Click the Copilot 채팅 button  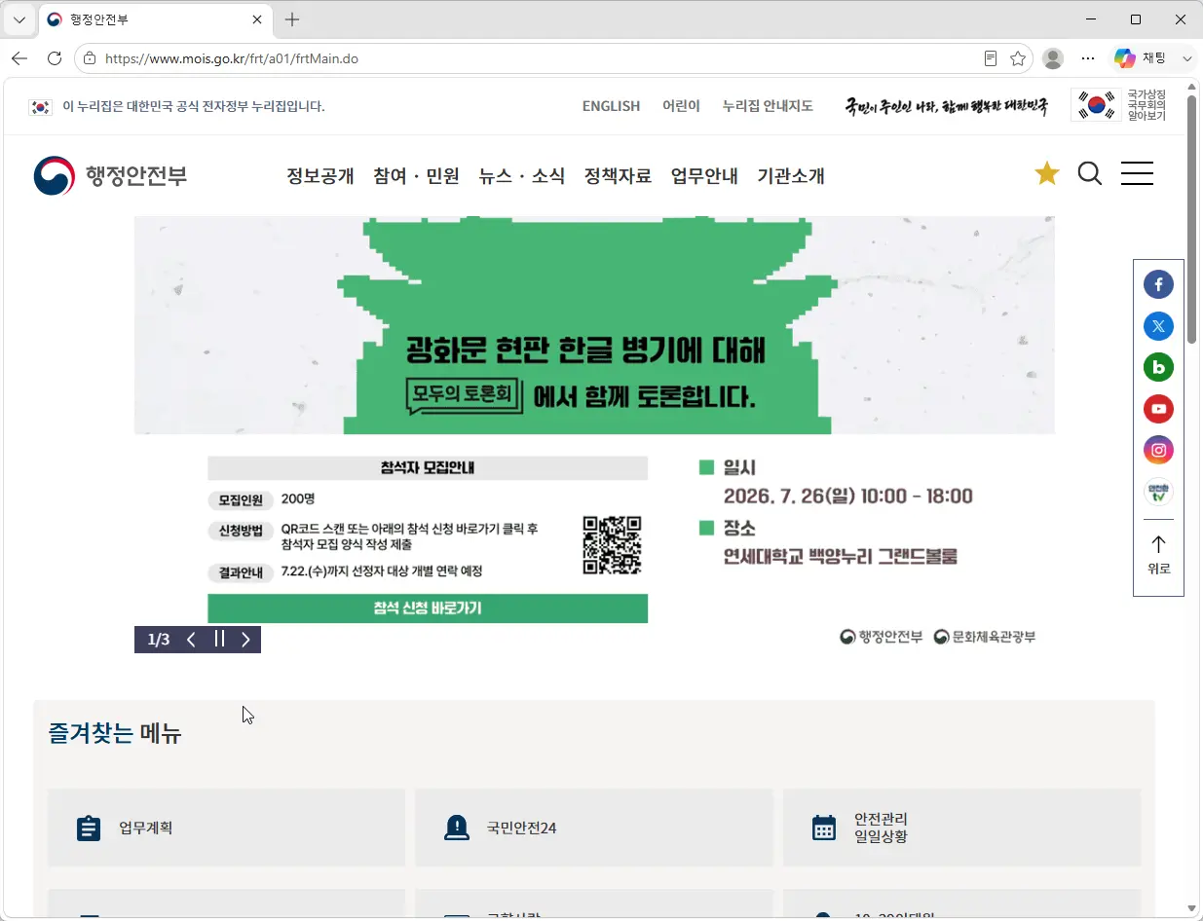(1141, 58)
